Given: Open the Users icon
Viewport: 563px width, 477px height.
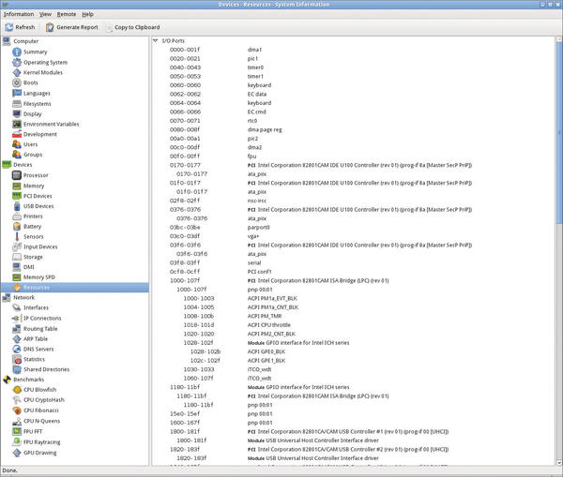Looking at the screenshot, I should click(x=17, y=144).
